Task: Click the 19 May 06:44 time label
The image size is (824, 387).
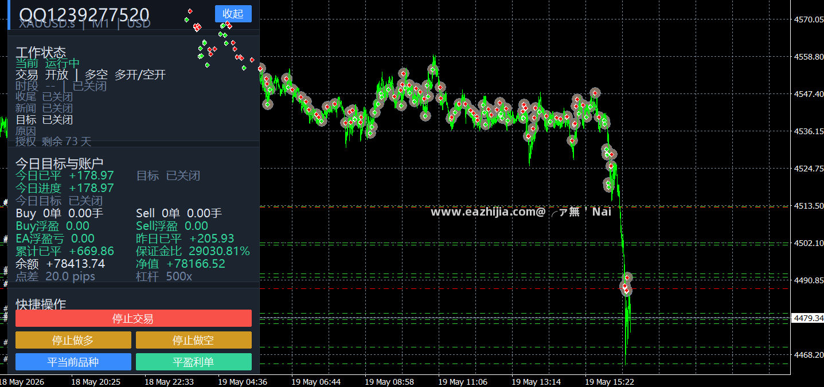Action: [x=316, y=382]
